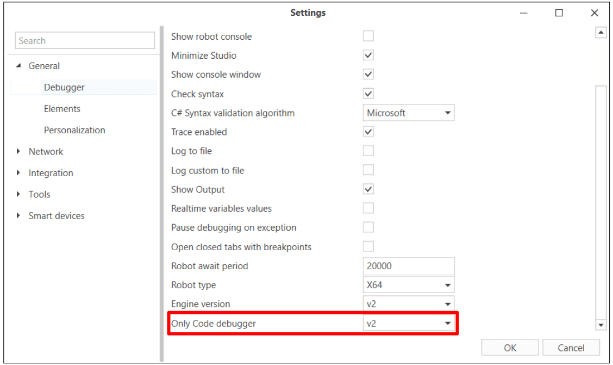Collapse the General tree section
The image size is (613, 365).
(x=19, y=66)
